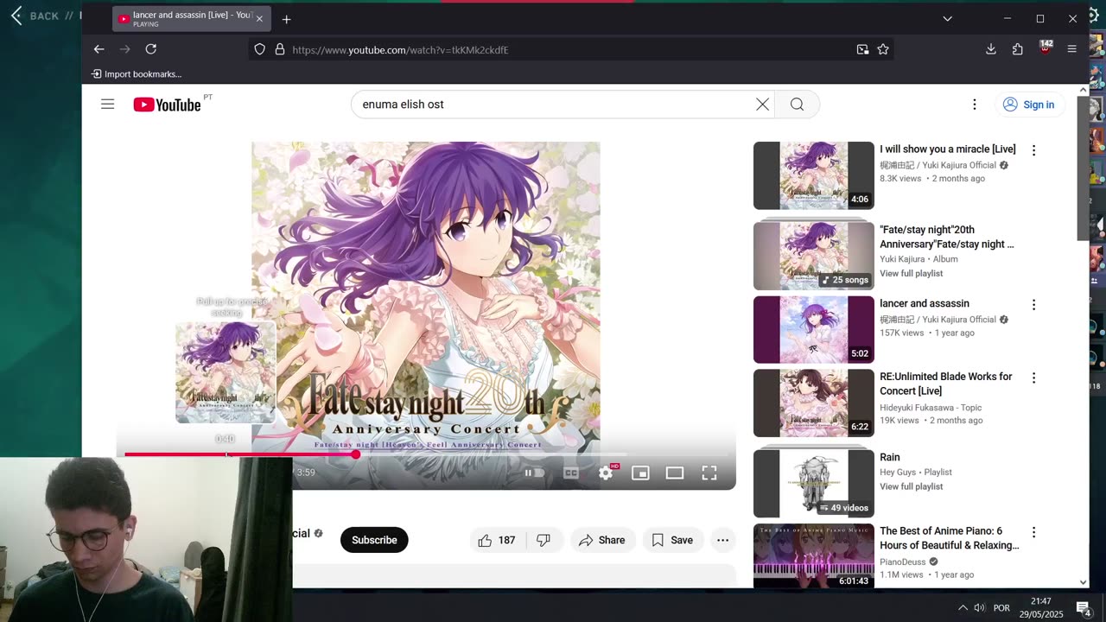
Task: Click Import bookmarks toolbar item
Action: tap(137, 74)
